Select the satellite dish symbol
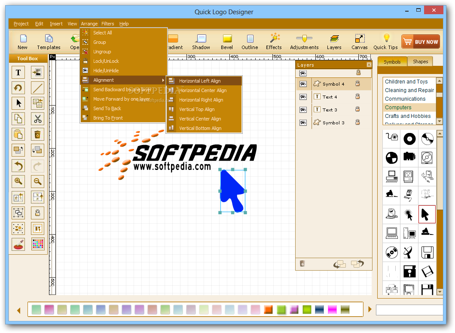Screen dimensions: 455x333 [x=409, y=252]
